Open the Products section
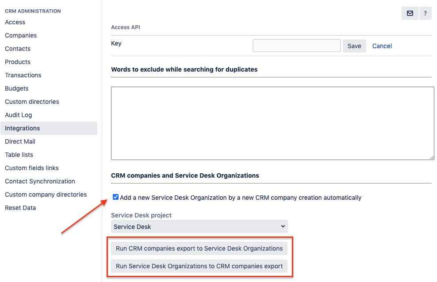 click(x=18, y=62)
